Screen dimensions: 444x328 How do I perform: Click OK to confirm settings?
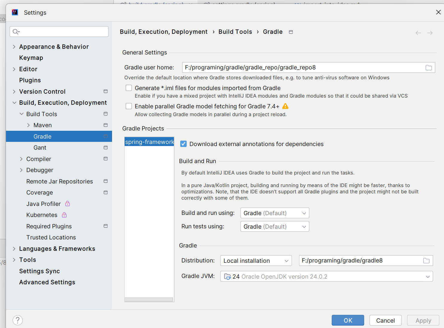pyautogui.click(x=348, y=320)
